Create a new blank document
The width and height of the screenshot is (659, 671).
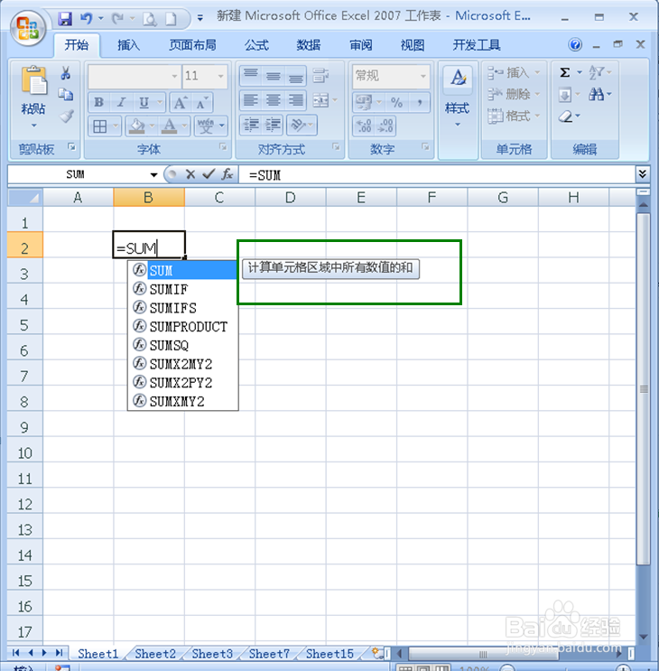(x=171, y=19)
